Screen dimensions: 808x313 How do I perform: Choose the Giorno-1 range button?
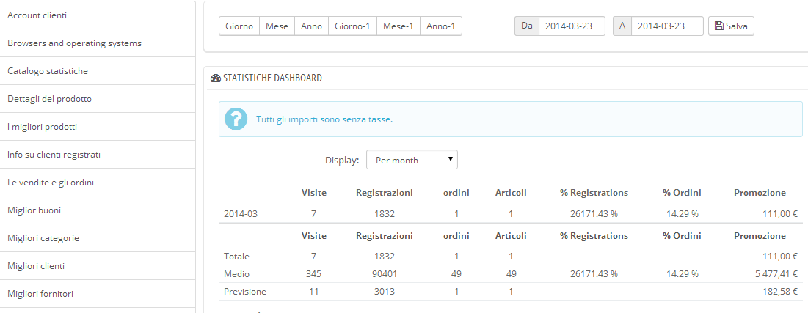[352, 26]
